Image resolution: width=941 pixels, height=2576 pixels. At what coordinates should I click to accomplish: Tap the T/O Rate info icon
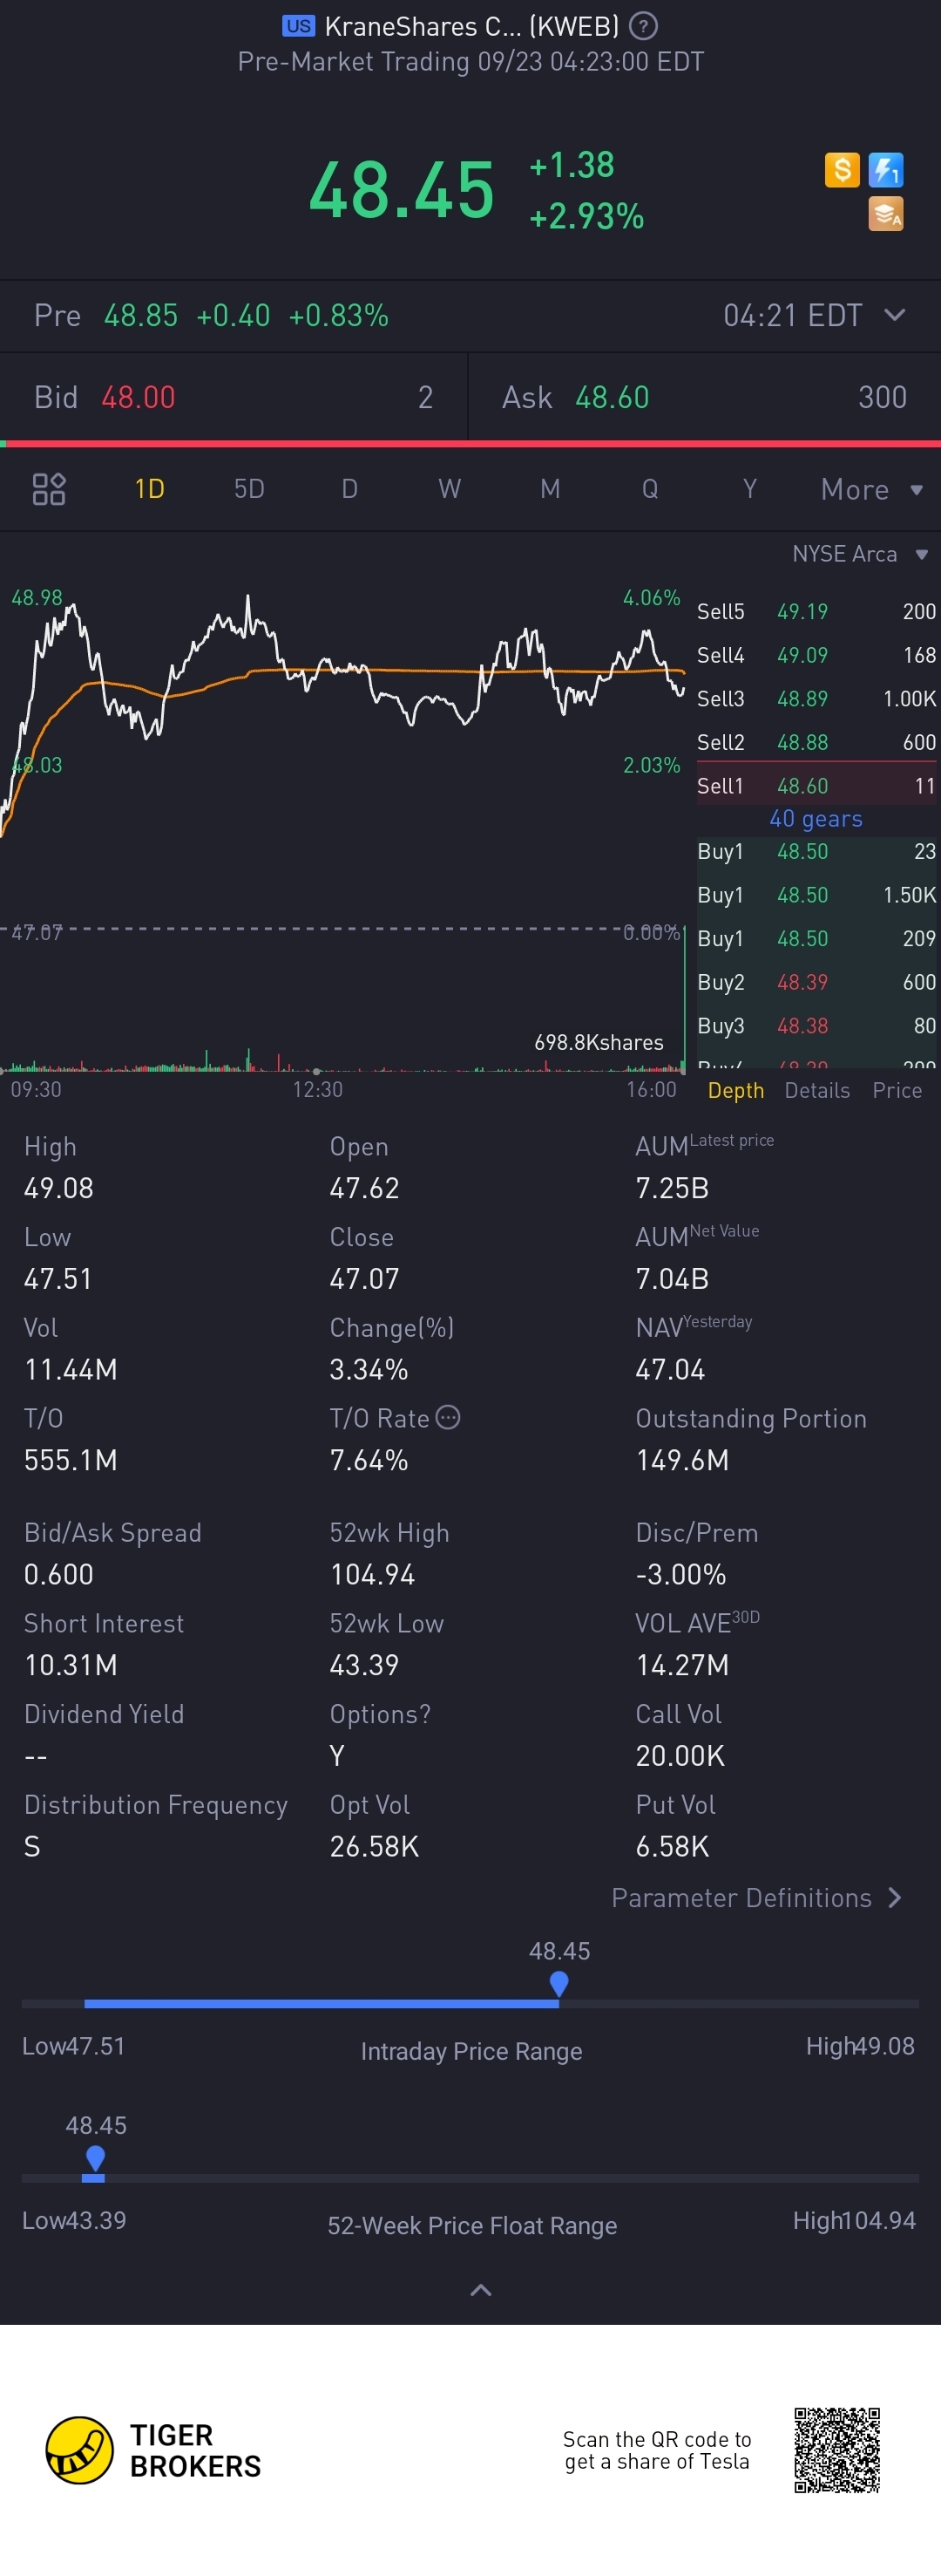click(x=449, y=1417)
